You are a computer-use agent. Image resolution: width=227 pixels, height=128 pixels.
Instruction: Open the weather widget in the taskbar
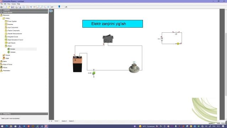pos(147,126)
